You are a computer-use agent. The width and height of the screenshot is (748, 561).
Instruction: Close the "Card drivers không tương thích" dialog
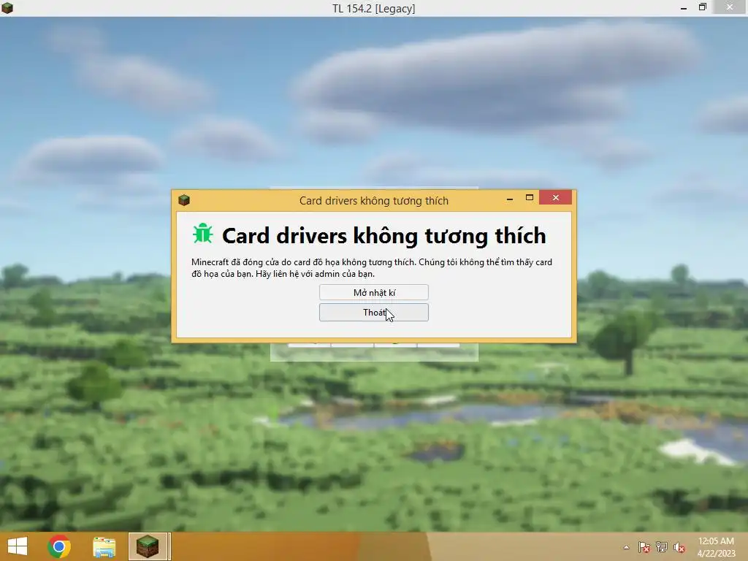(x=555, y=197)
